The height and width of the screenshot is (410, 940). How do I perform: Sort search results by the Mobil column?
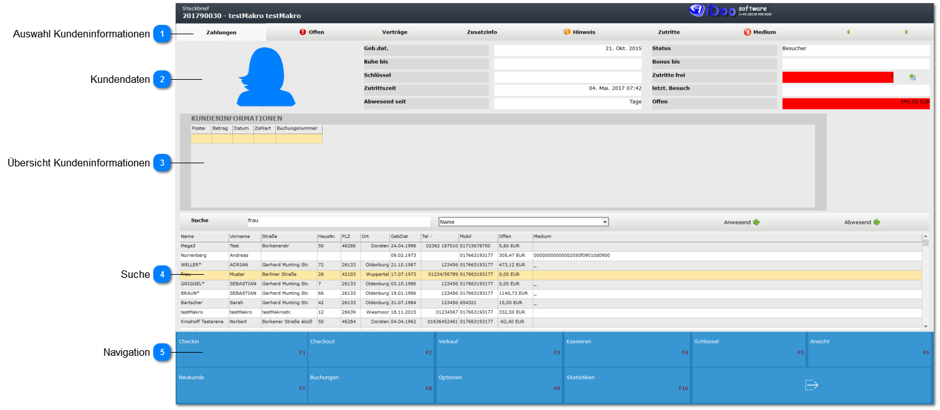[x=478, y=237]
